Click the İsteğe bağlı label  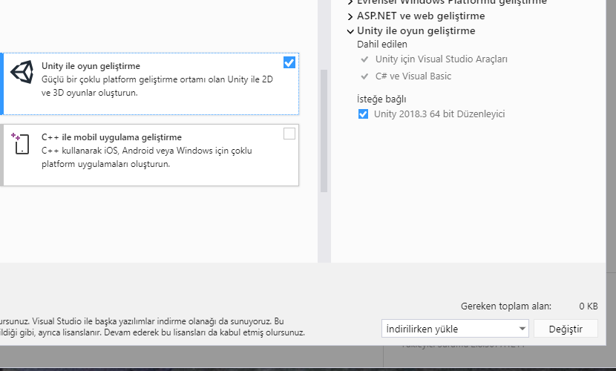click(x=381, y=99)
